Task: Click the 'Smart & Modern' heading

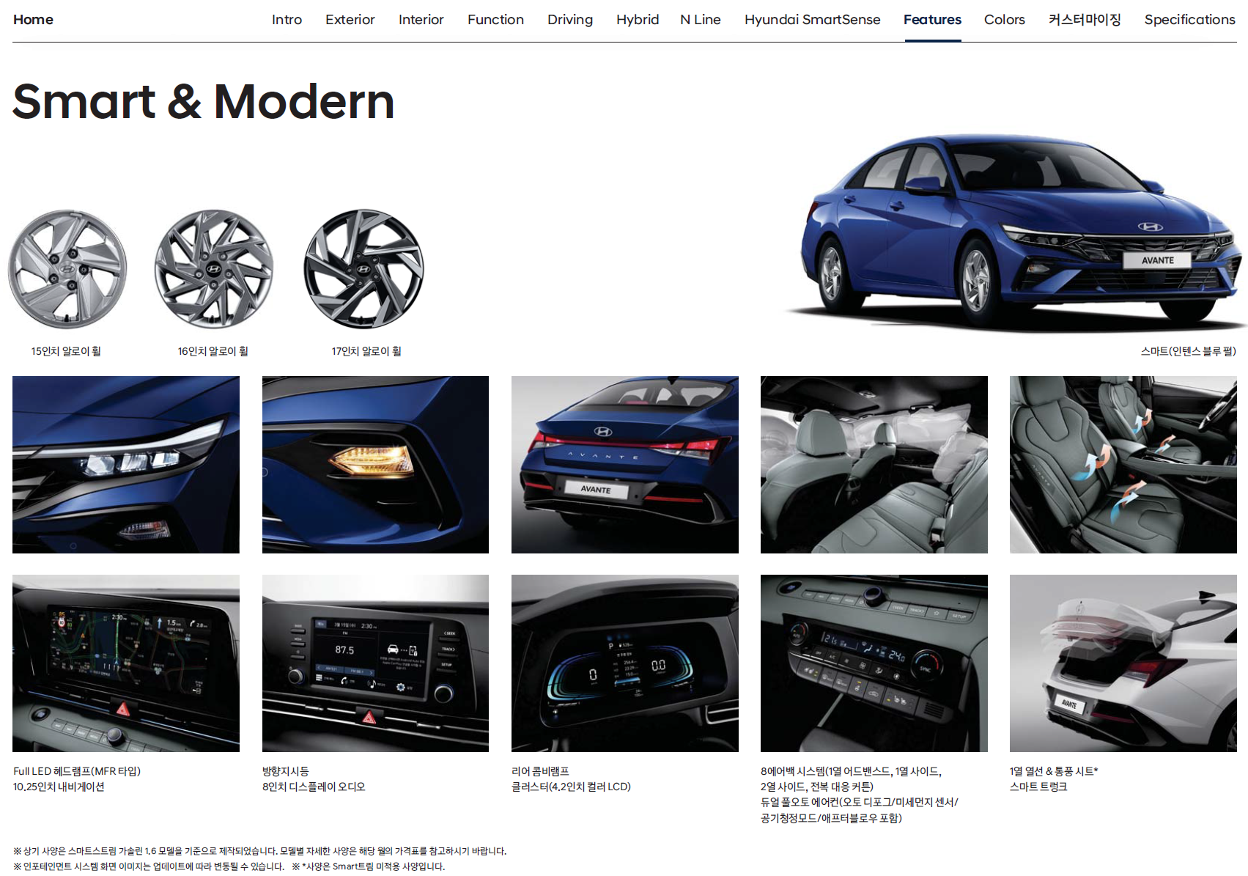Action: (x=204, y=101)
